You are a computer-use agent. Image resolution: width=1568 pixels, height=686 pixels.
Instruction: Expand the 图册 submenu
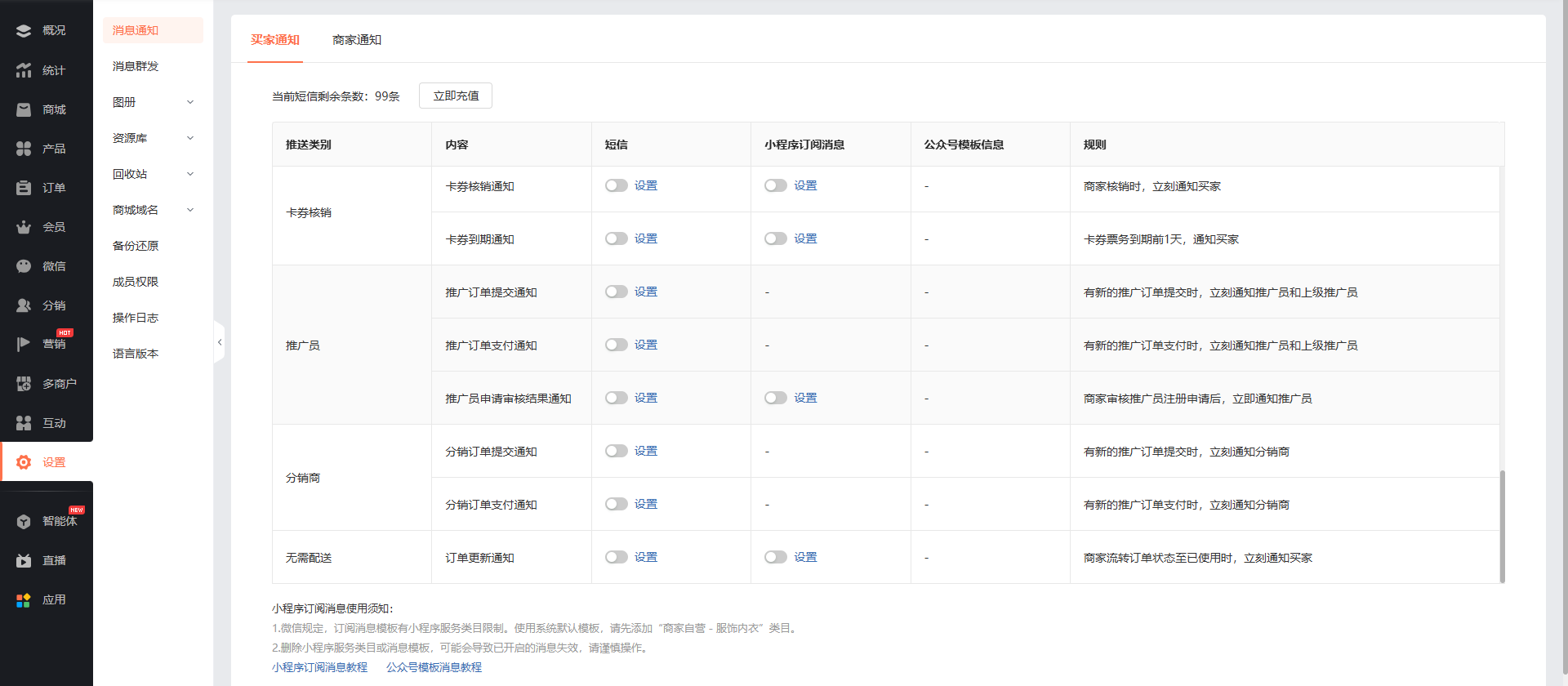tap(190, 102)
